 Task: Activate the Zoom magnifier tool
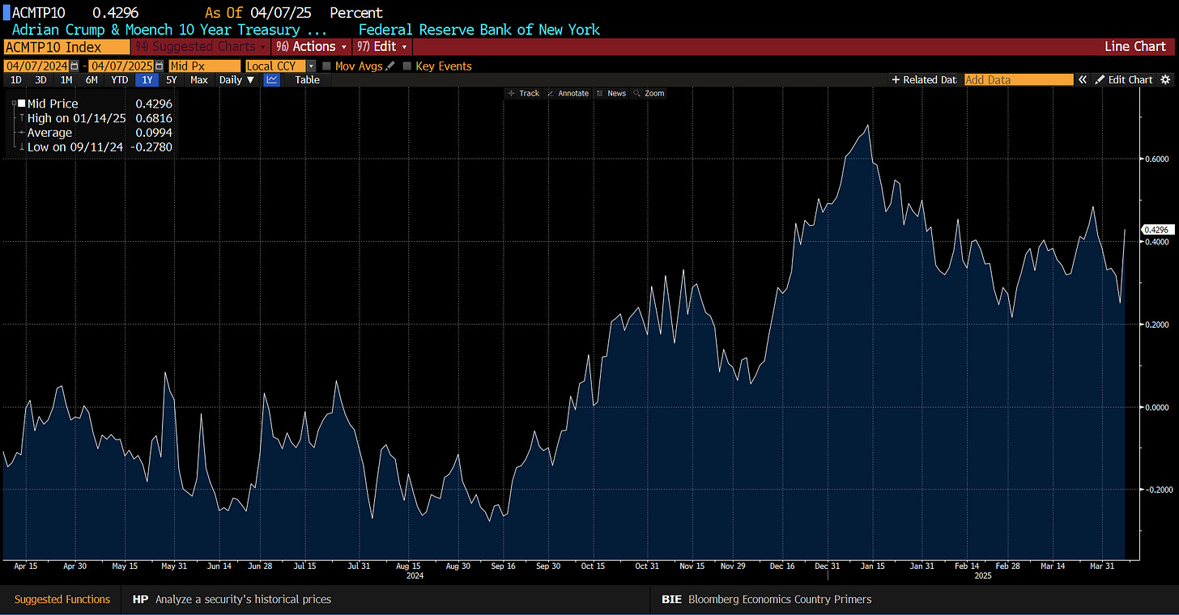click(649, 93)
